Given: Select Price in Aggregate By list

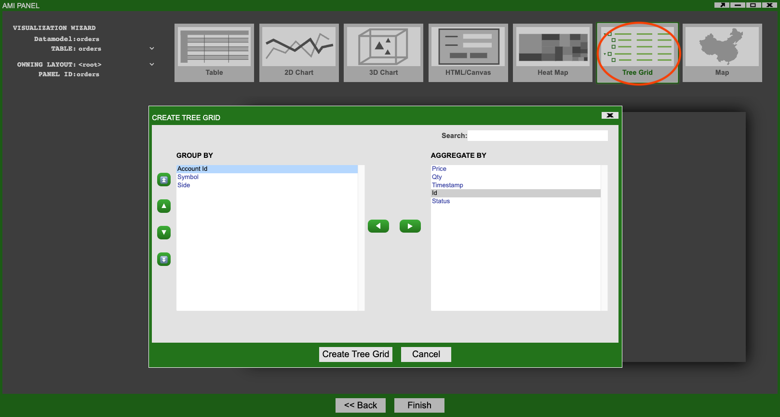Looking at the screenshot, I should (x=516, y=169).
